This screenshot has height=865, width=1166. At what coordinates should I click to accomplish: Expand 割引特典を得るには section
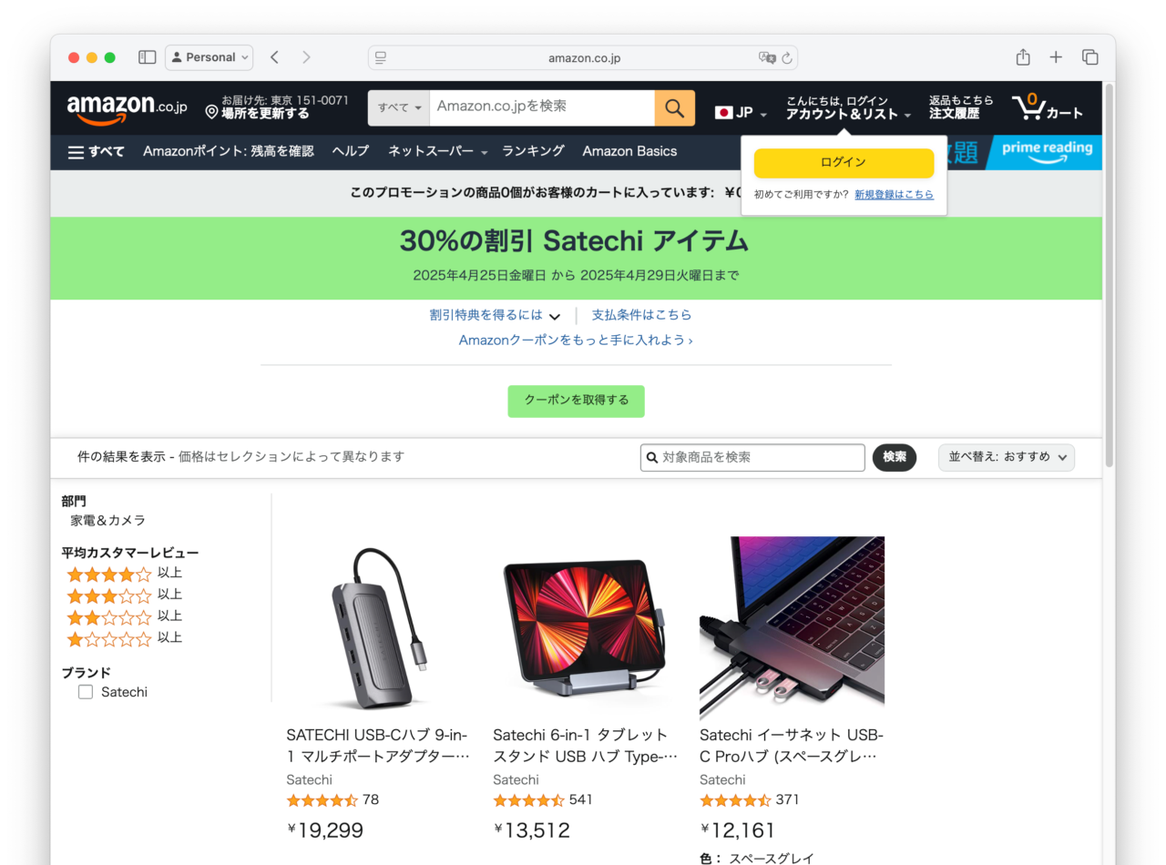(495, 315)
